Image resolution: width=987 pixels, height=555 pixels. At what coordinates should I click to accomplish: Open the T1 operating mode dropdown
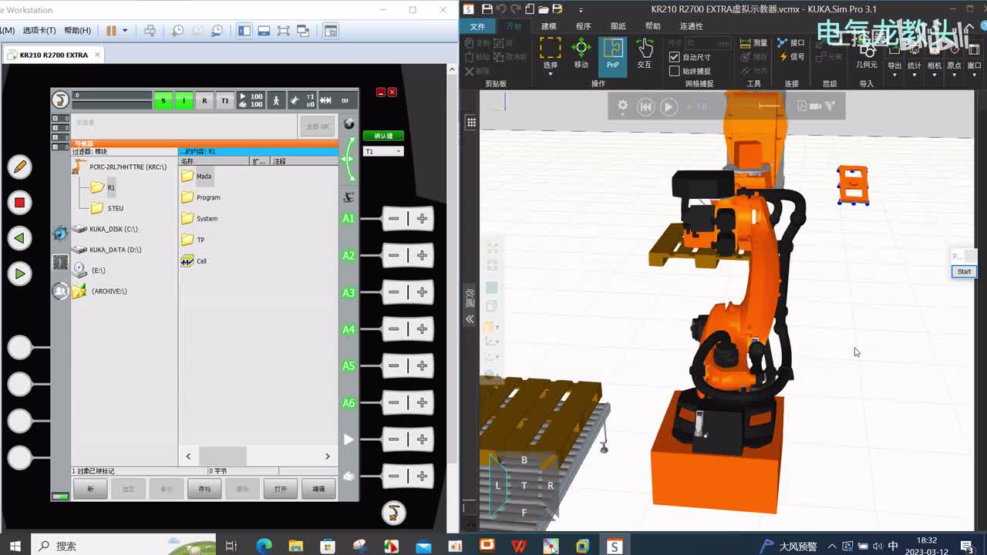383,151
